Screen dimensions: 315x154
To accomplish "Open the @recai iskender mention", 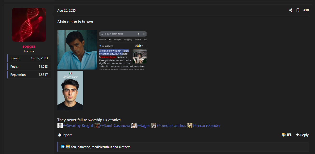I will (207, 126).
